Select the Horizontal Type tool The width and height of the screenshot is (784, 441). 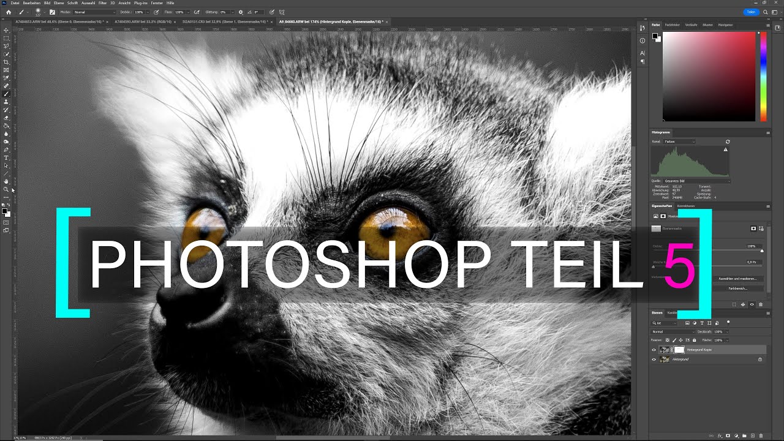[6, 157]
